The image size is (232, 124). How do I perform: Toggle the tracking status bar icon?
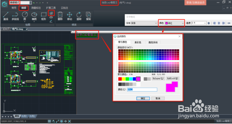click(x=66, y=121)
